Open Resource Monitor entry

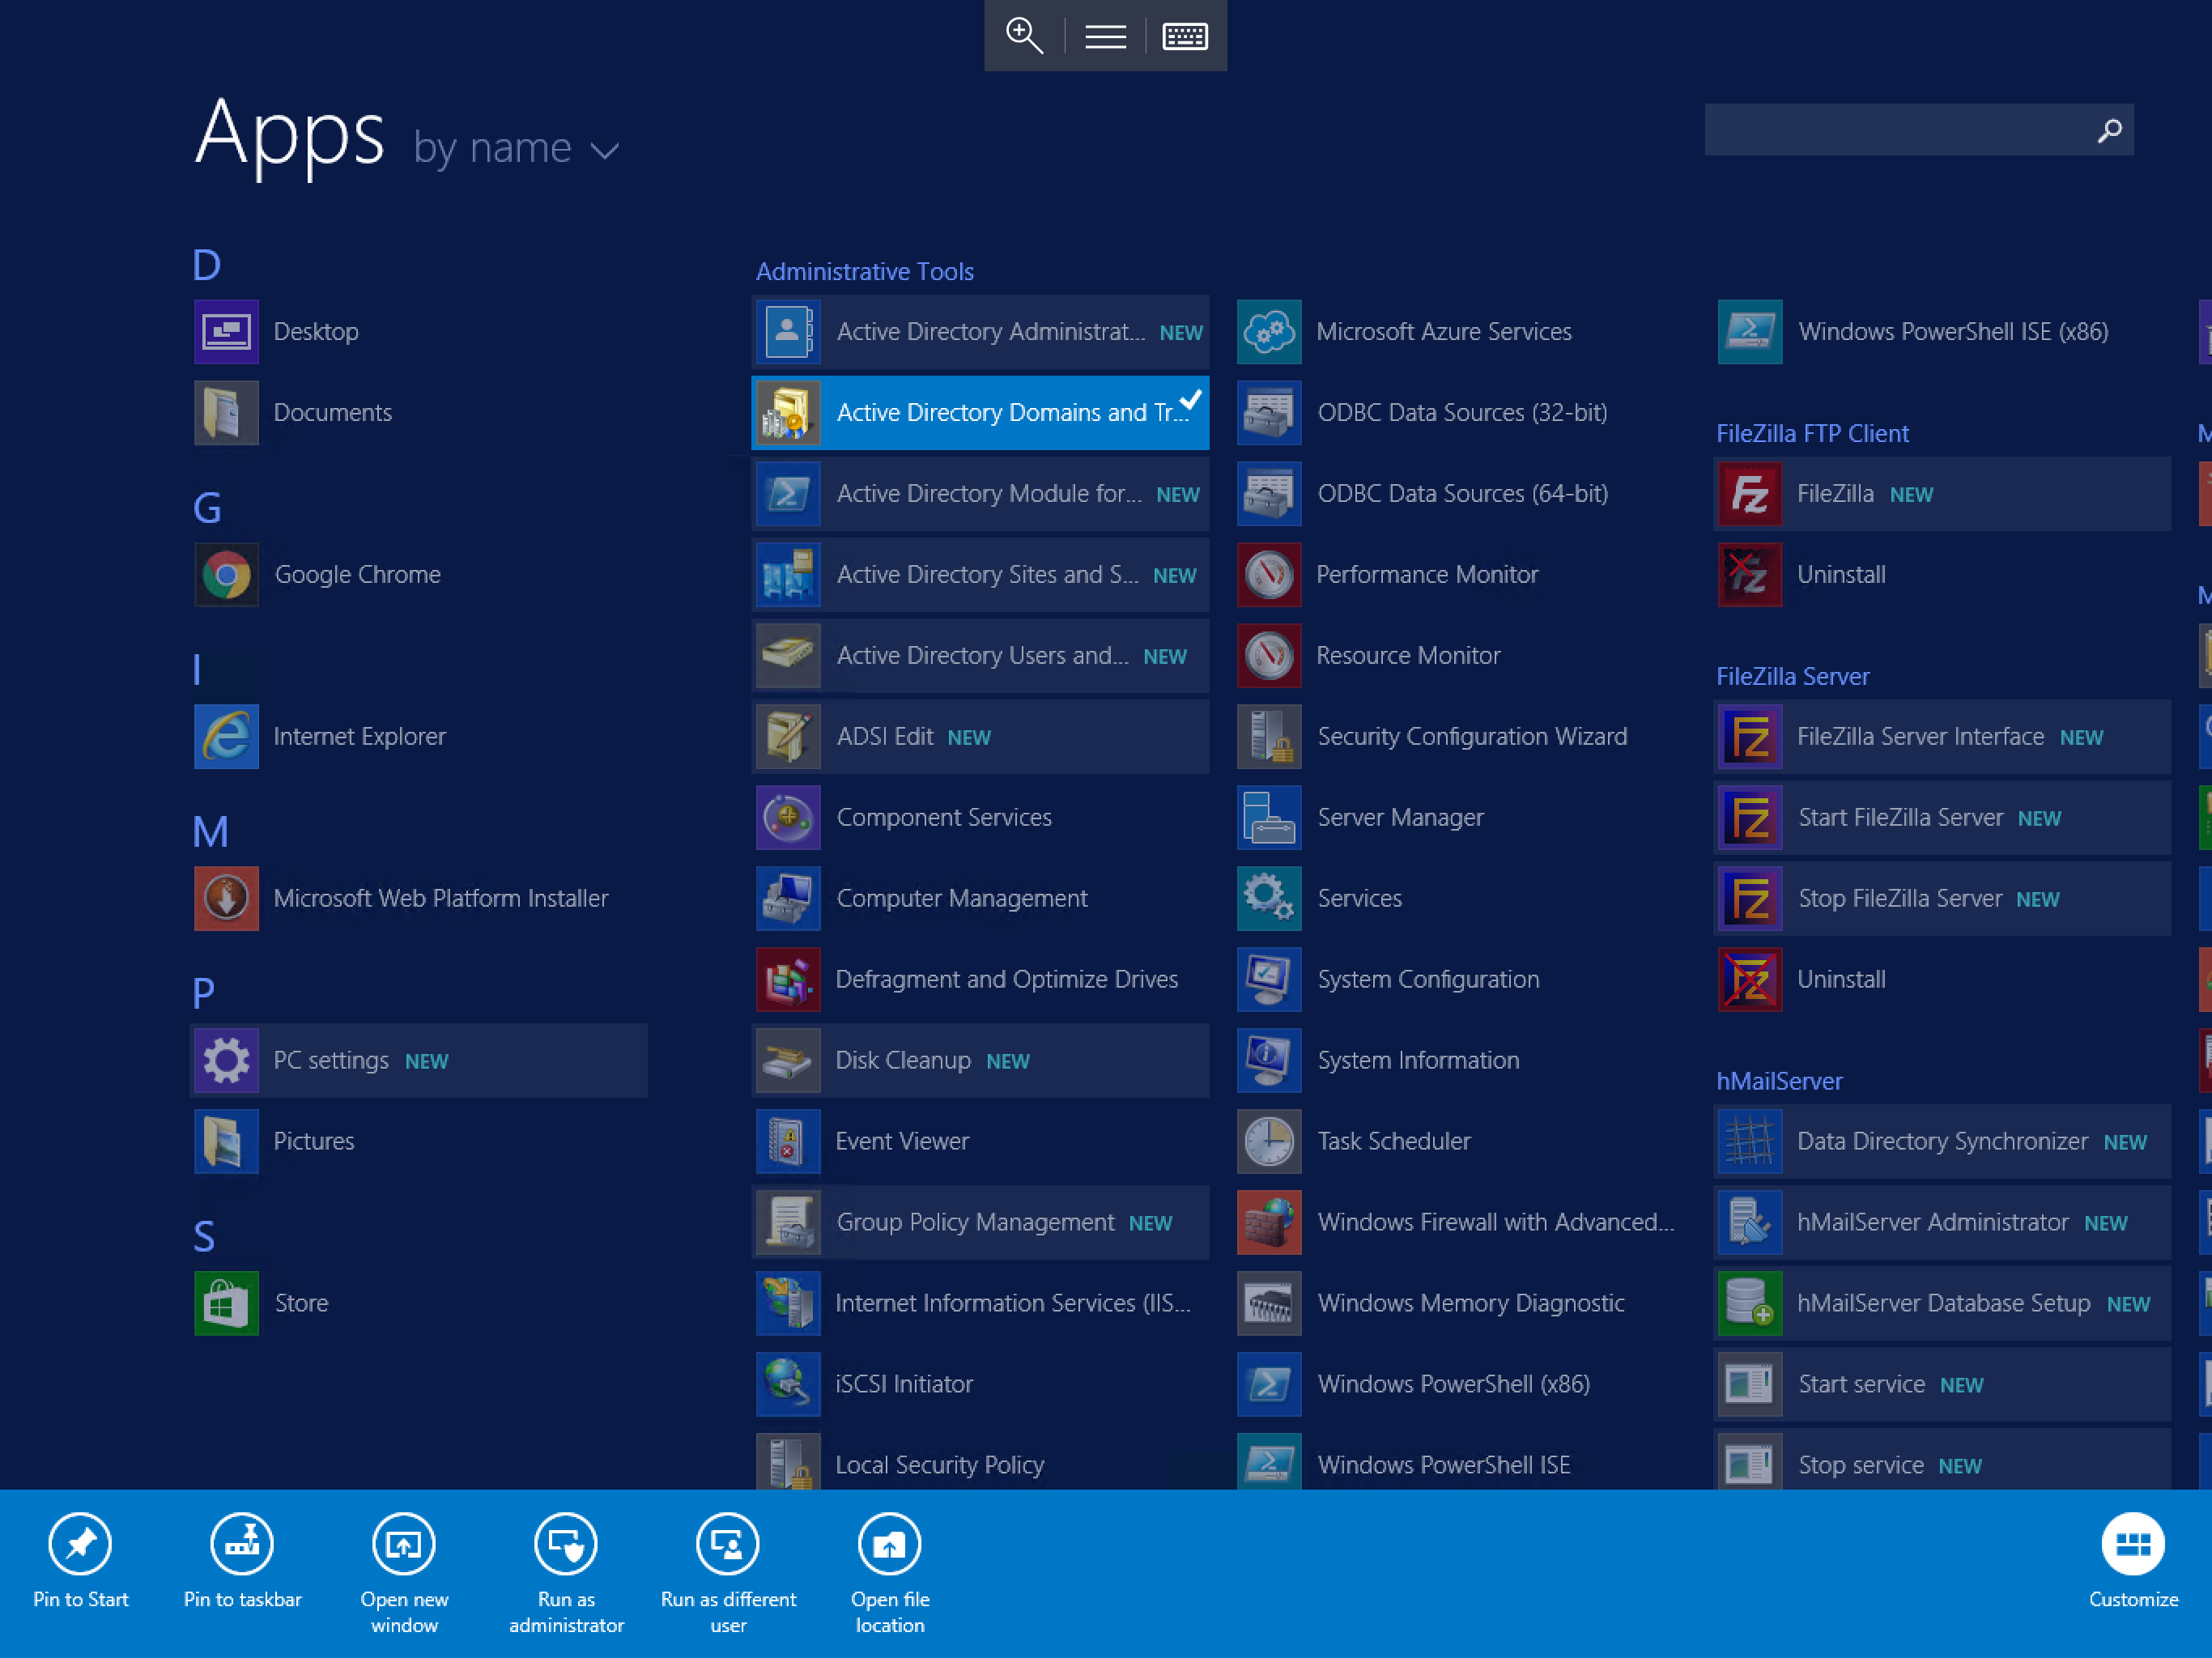(1461, 656)
